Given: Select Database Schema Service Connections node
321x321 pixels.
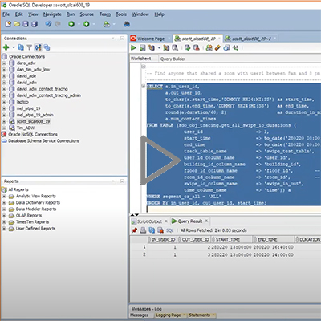Looking at the screenshot, I should pos(43,141).
